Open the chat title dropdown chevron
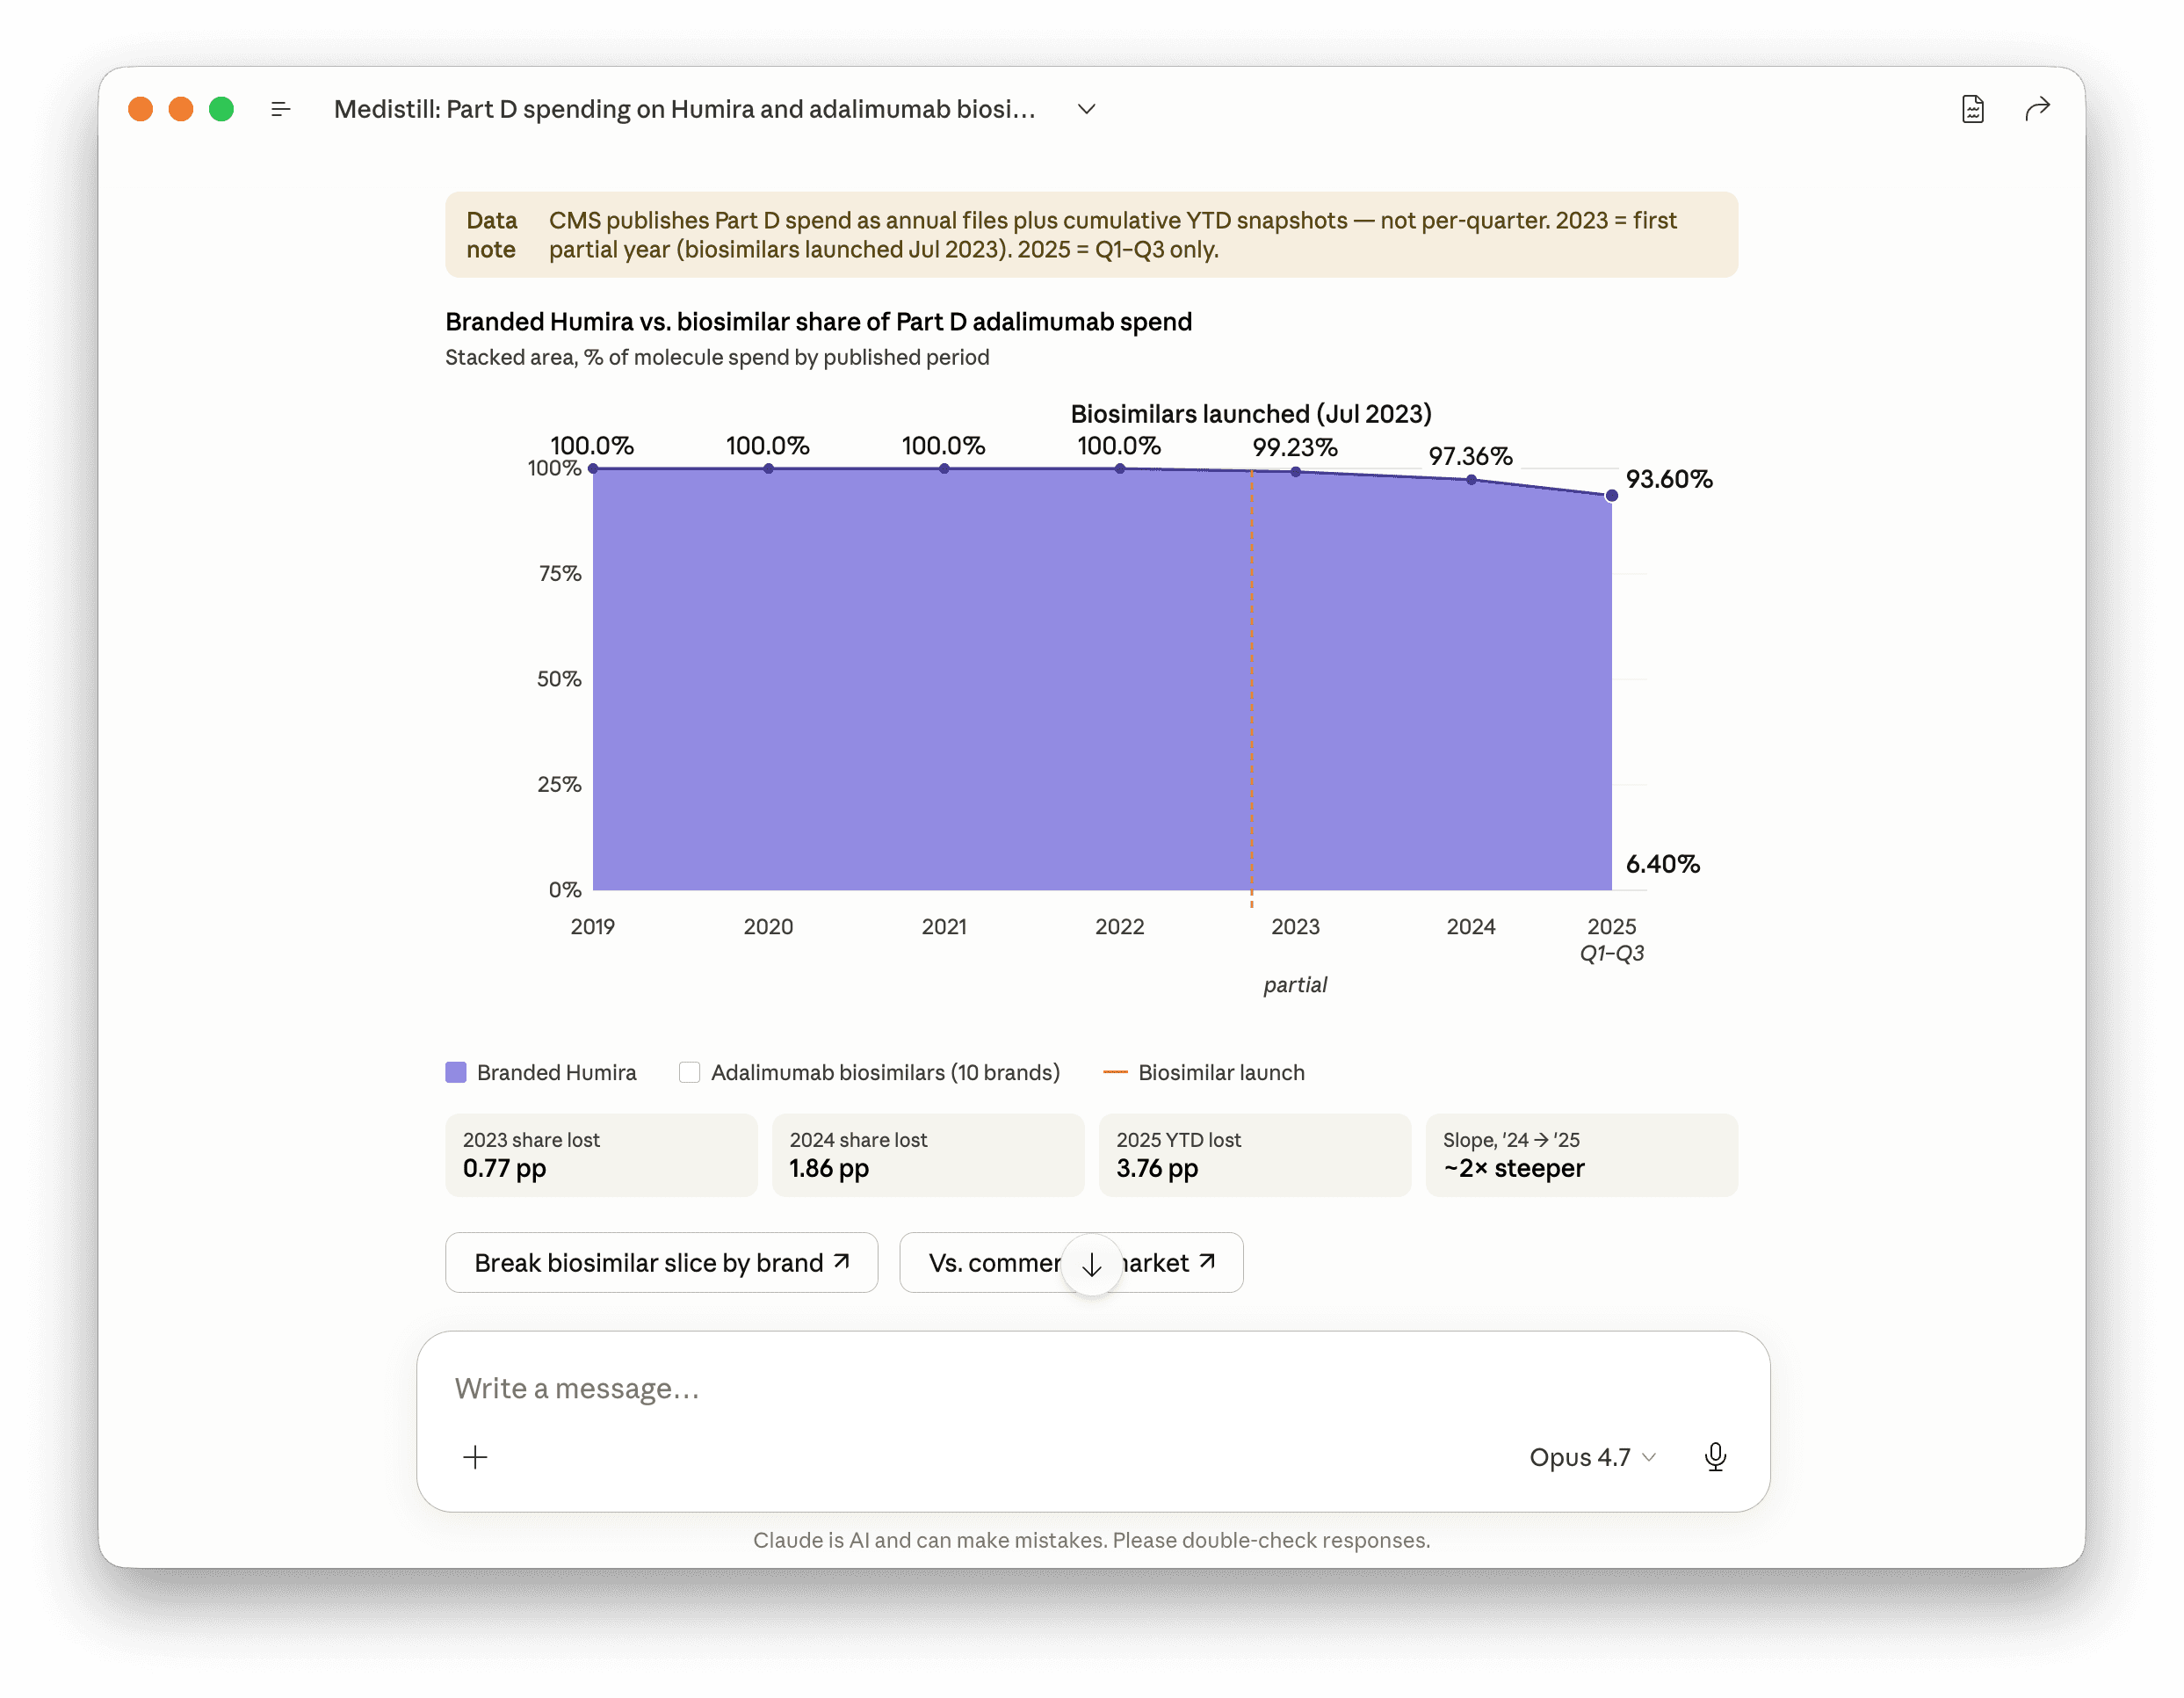 1087,109
